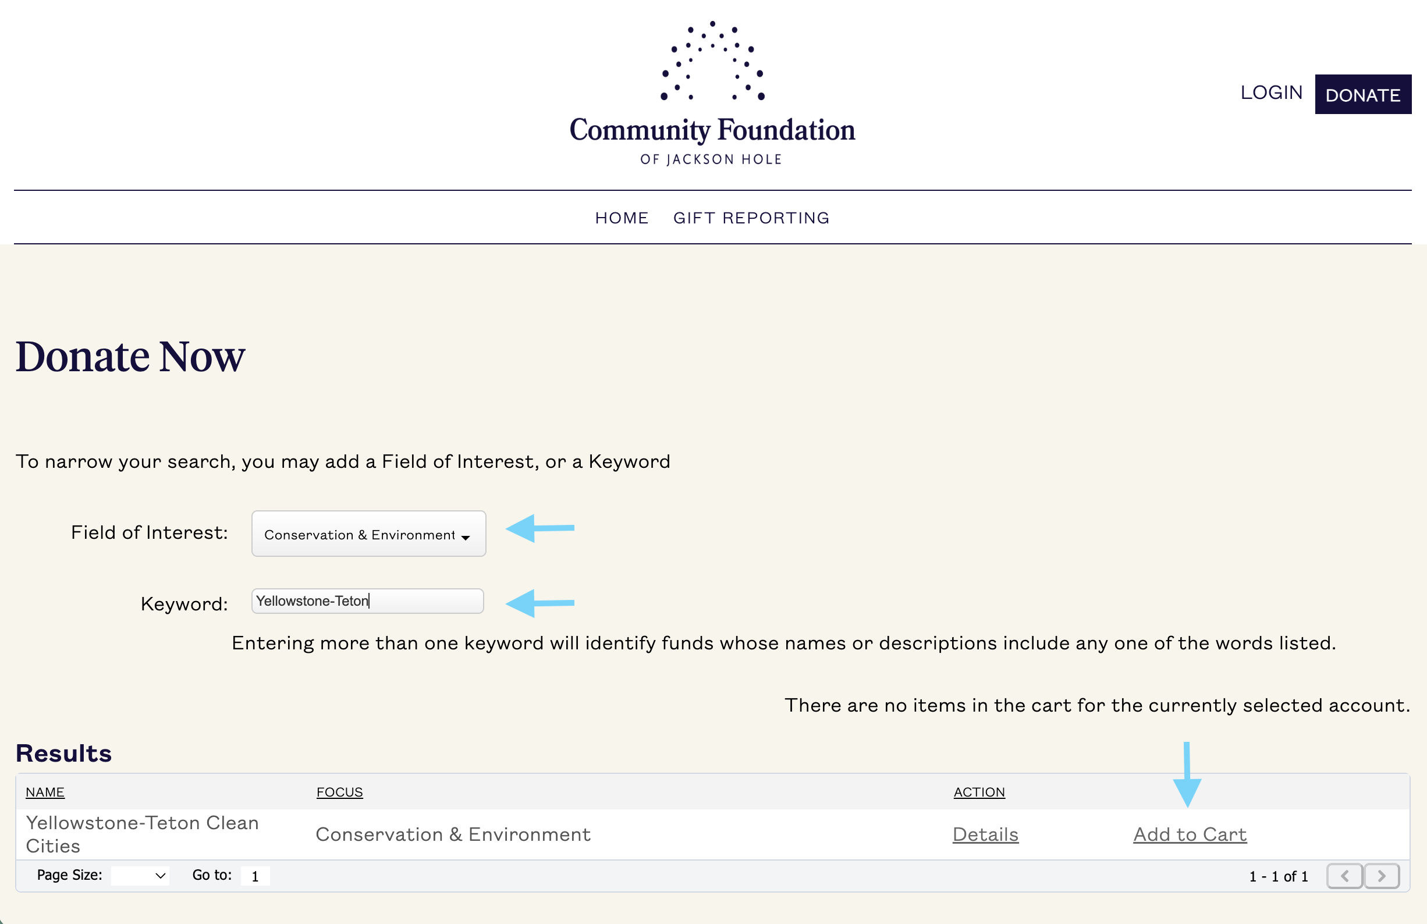
Task: Click the Conservation & Environment focus cell
Action: tap(453, 834)
